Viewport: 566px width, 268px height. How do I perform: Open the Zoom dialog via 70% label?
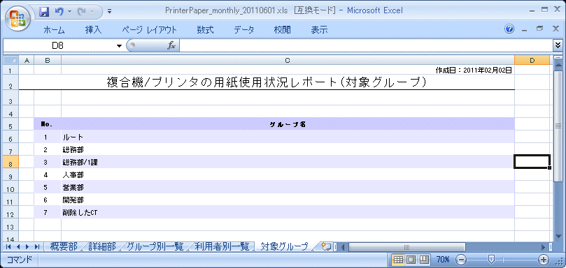click(x=443, y=260)
